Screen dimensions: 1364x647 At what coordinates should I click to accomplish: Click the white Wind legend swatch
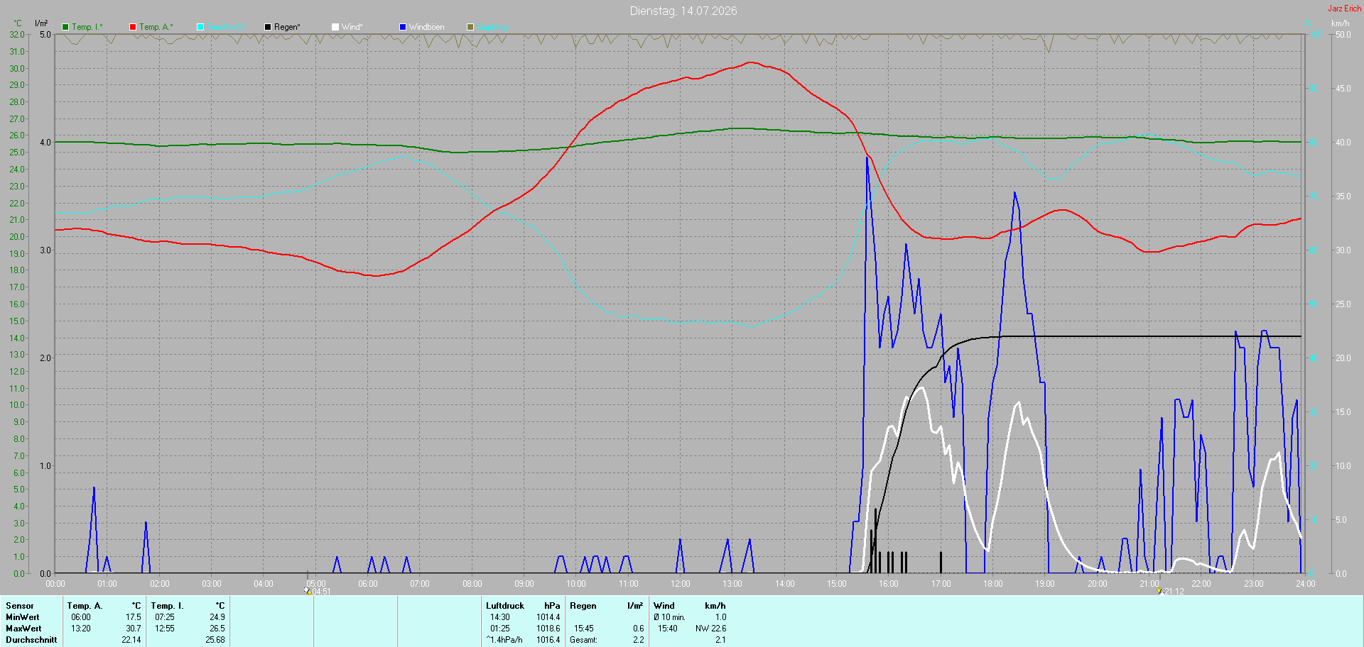[x=335, y=27]
